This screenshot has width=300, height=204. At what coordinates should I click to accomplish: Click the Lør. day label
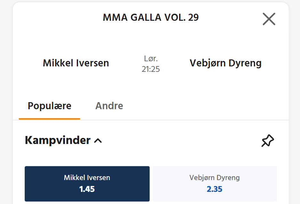[151, 59]
